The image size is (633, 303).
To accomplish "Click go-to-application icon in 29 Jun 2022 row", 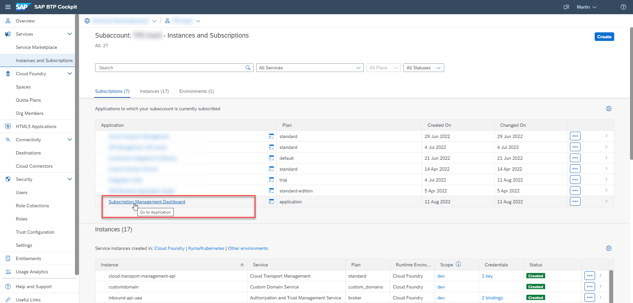I will (x=271, y=136).
